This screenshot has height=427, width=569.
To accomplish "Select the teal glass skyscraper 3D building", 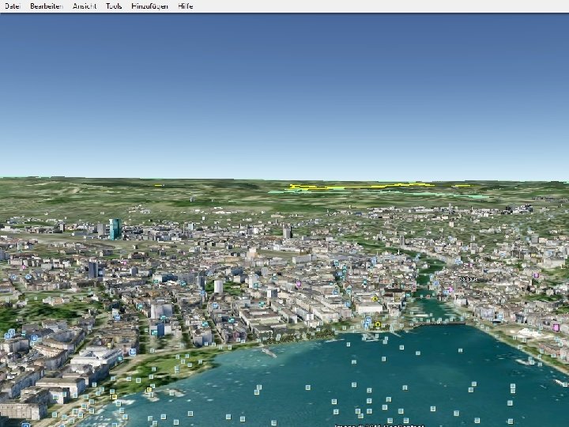I will tap(115, 229).
